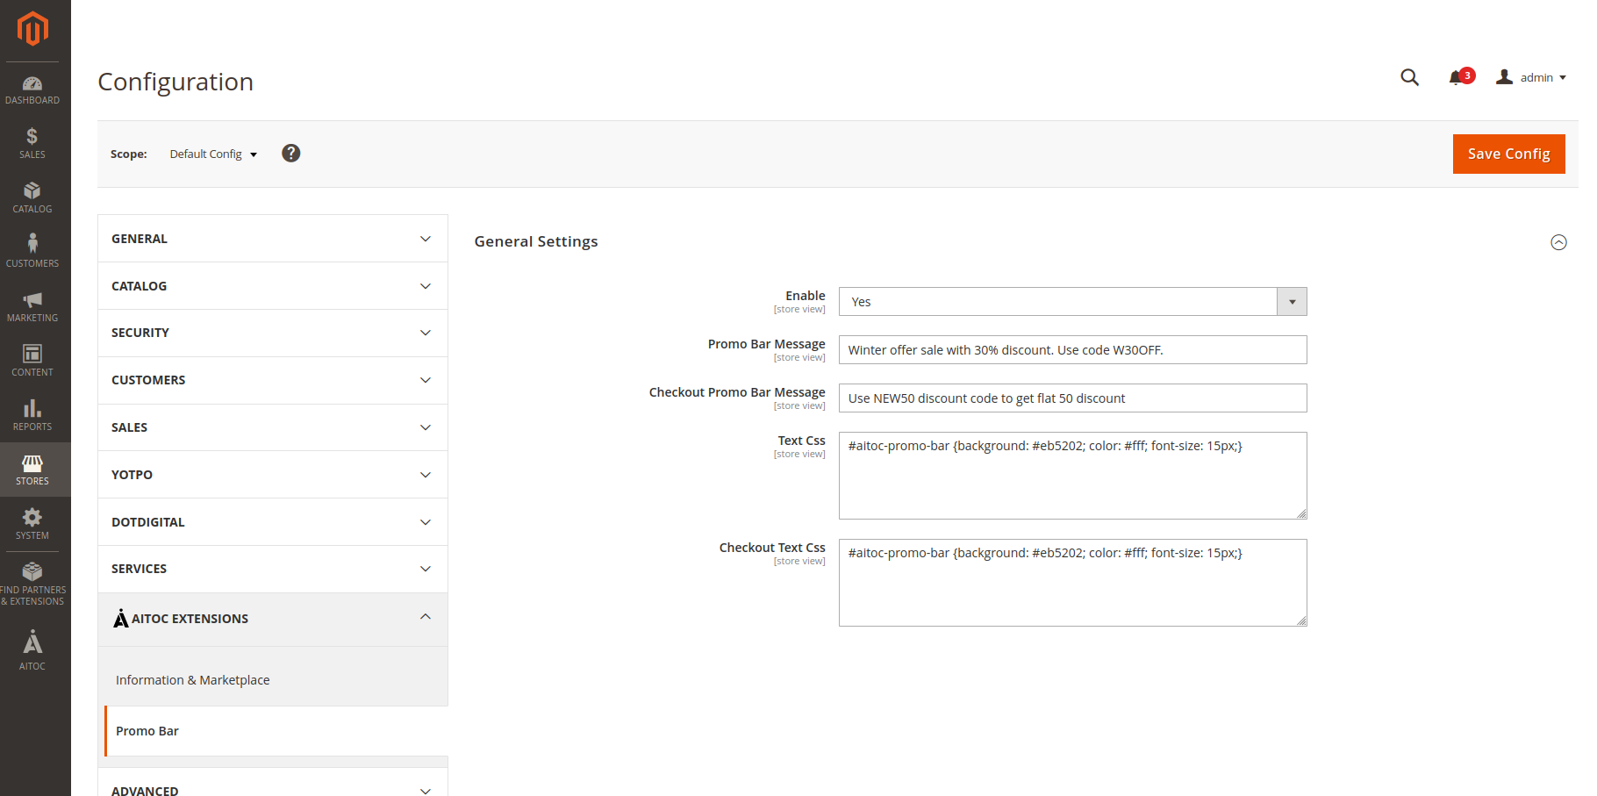Collapse General Settings with circle arrow
This screenshot has width=1597, height=796.
(x=1558, y=242)
